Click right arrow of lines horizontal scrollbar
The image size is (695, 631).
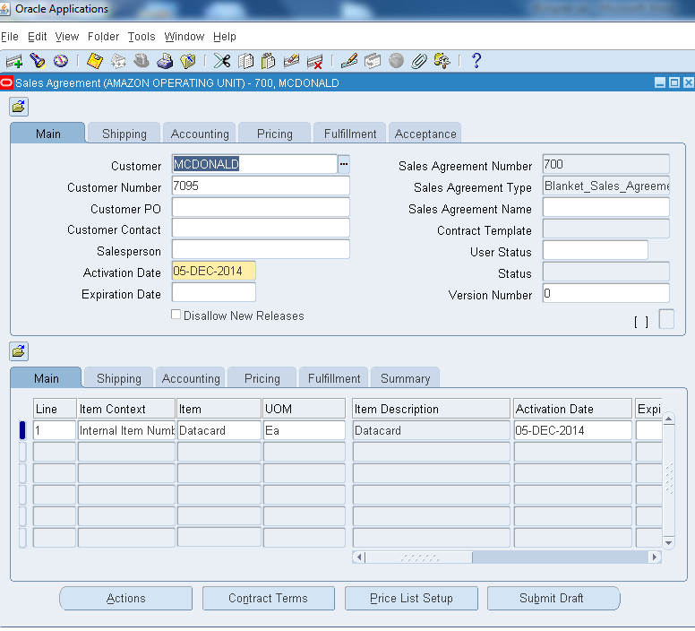click(655, 557)
